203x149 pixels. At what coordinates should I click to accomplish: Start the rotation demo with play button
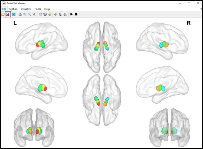click(x=71, y=14)
